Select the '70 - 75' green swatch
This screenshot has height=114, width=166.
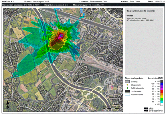[x=162, y=99]
